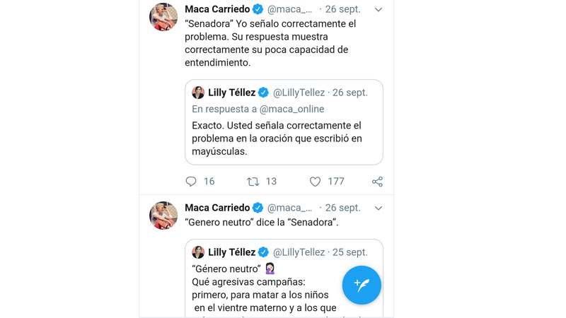Click the verified badge of first Maca Carriedo

click(258, 9)
